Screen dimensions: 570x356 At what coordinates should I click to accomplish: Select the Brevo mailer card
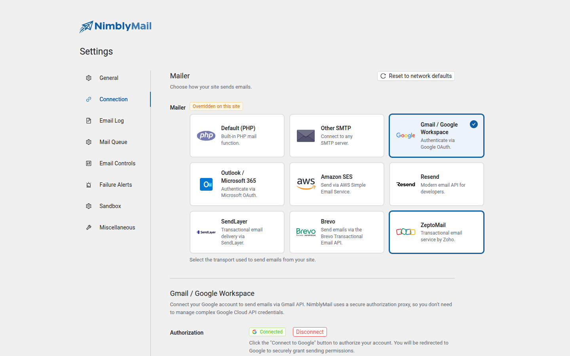[x=337, y=232]
